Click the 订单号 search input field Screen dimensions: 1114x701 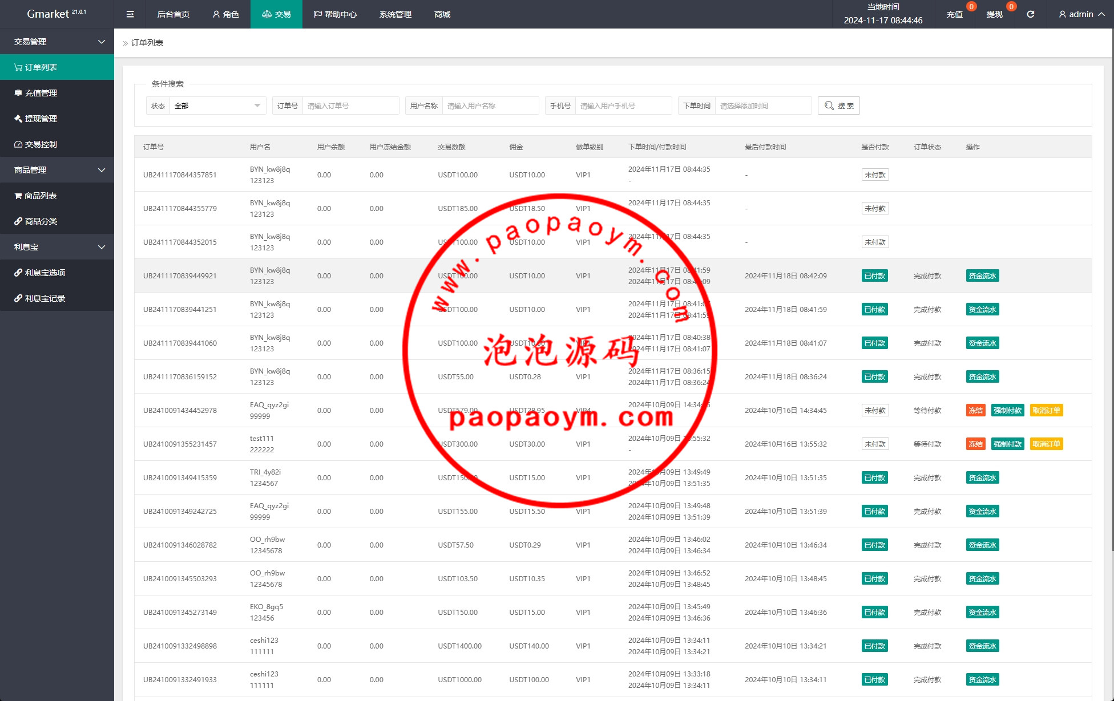(350, 106)
